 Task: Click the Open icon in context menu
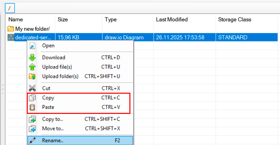(x=33, y=46)
